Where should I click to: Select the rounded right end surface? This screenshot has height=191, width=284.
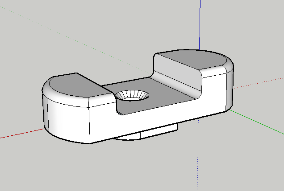pyautogui.click(x=230, y=89)
